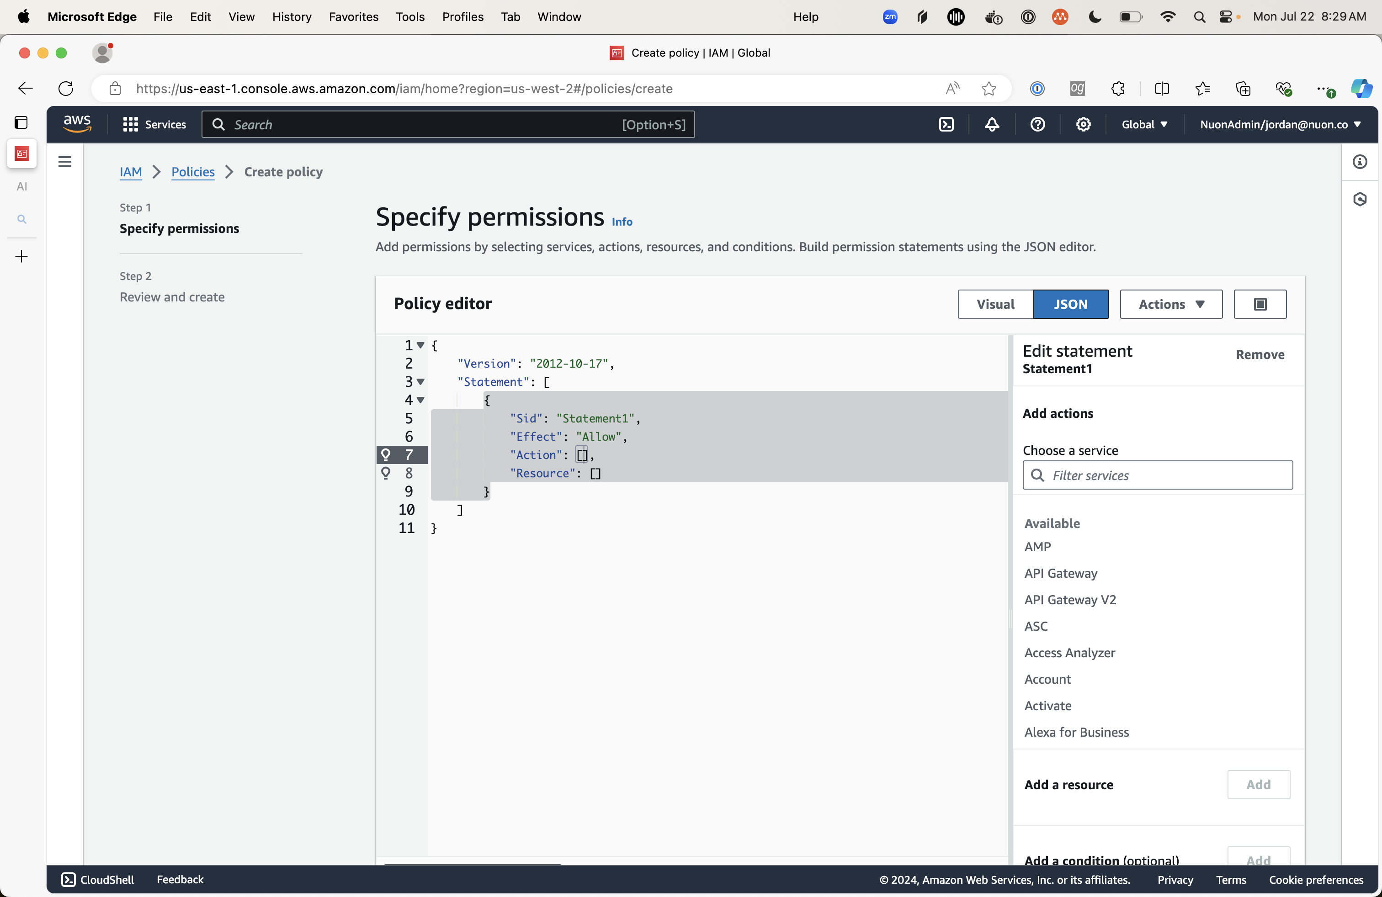1382x897 pixels.
Task: Expand the Global region selector
Action: [1144, 124]
